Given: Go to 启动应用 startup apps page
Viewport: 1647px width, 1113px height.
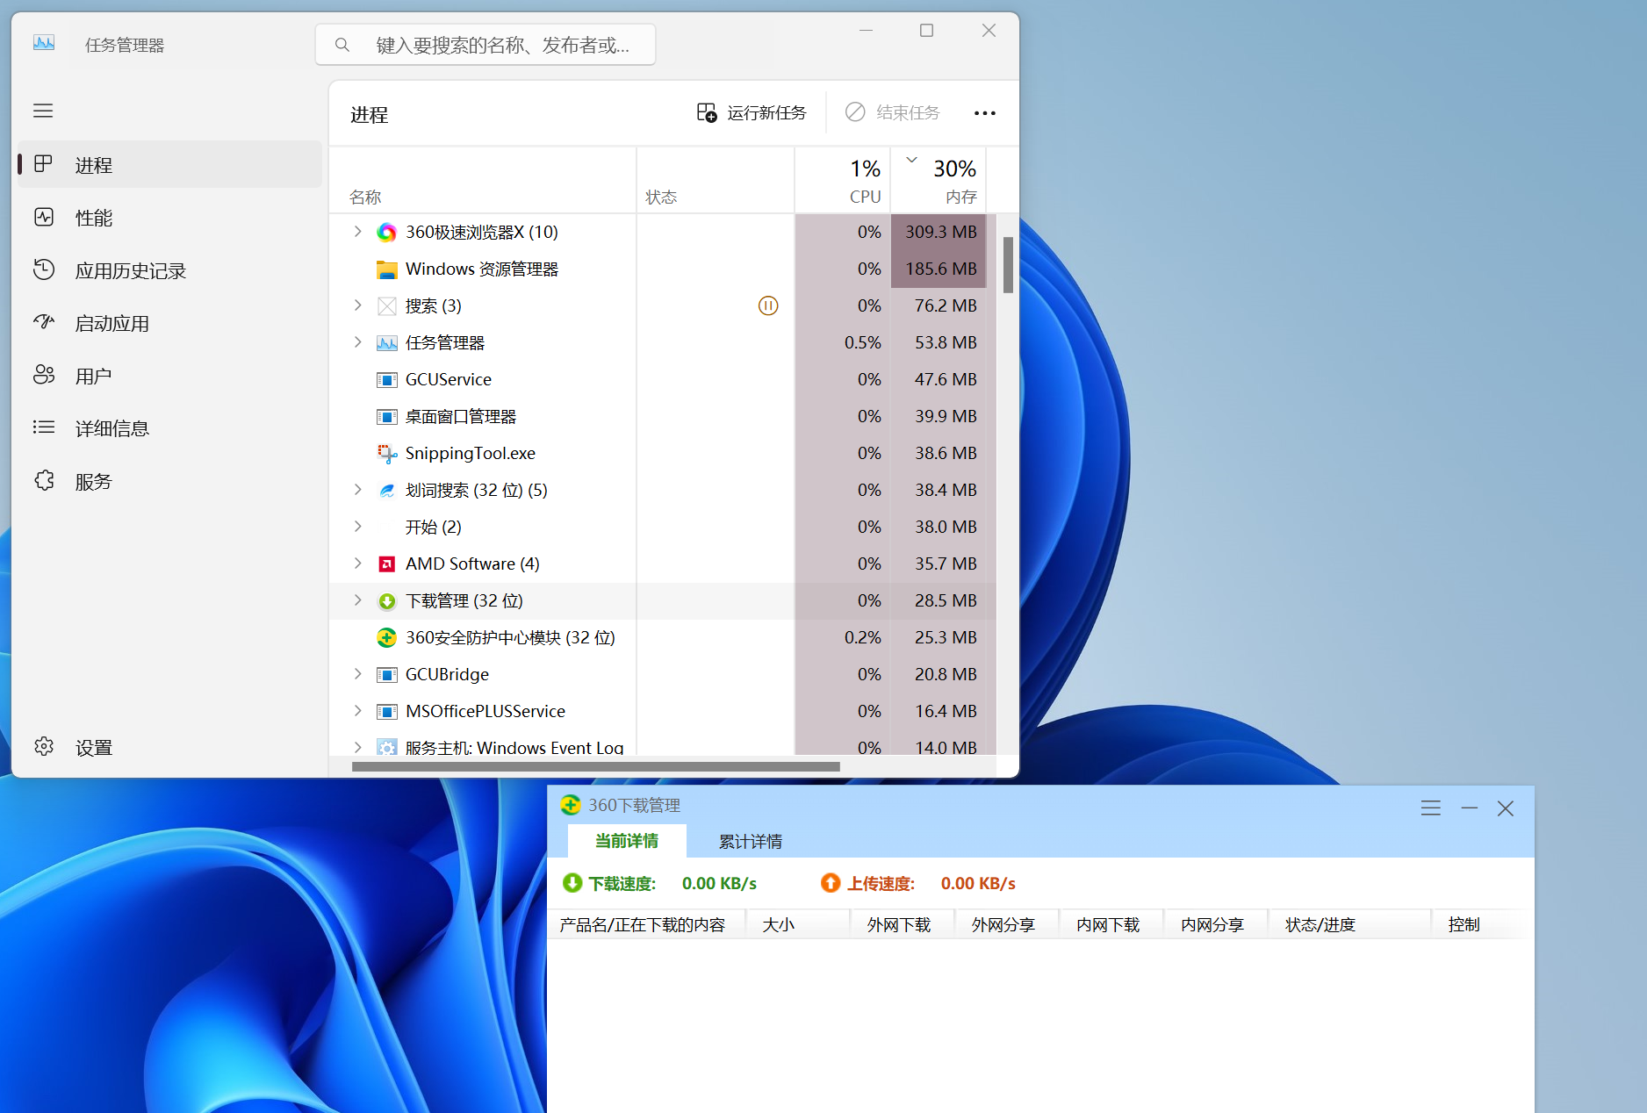Looking at the screenshot, I should click(111, 323).
